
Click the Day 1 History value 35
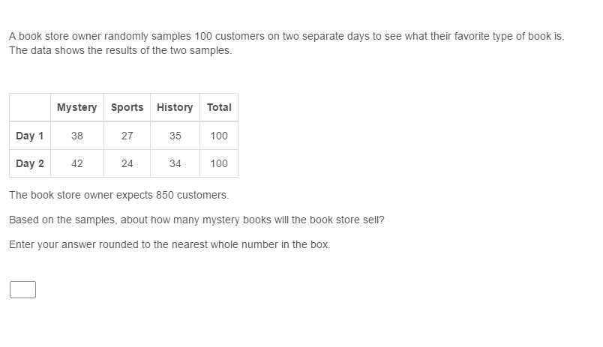(175, 136)
